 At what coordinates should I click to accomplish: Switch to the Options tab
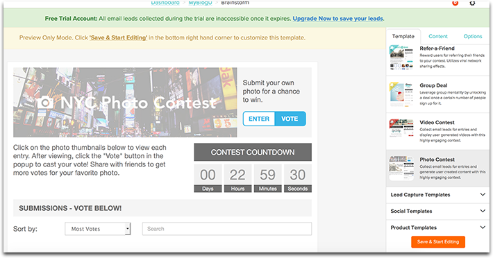(x=473, y=36)
